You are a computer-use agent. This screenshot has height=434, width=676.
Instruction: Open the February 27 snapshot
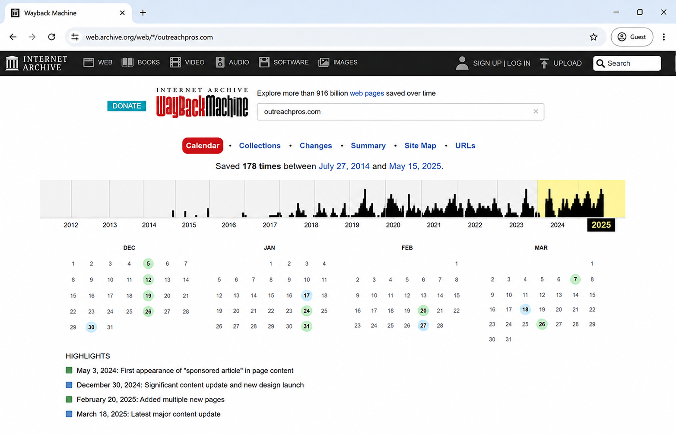coord(423,326)
